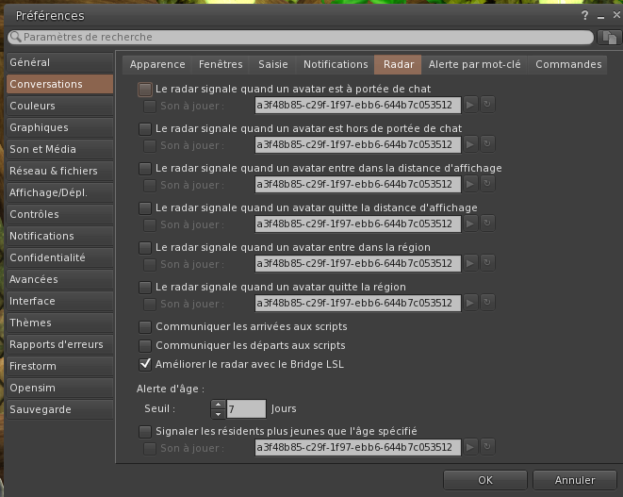
Task: Enable radar alert when avatar enters chat range
Action: pyautogui.click(x=145, y=89)
